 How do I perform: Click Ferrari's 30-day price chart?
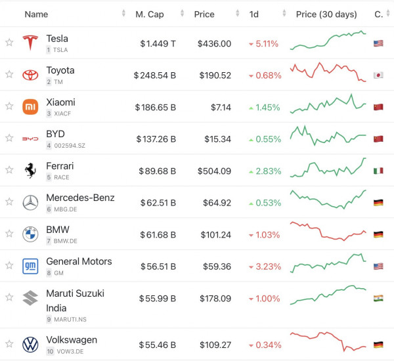[328, 170]
